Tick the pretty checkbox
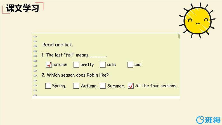Image resolution: width=222 pixels, height=125 pixels. pyautogui.click(x=76, y=65)
